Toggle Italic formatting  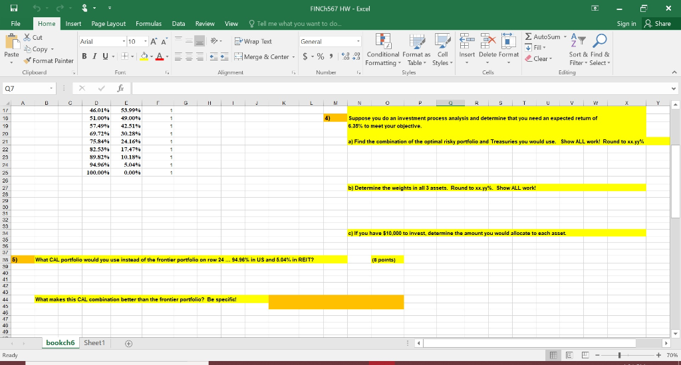tap(94, 56)
